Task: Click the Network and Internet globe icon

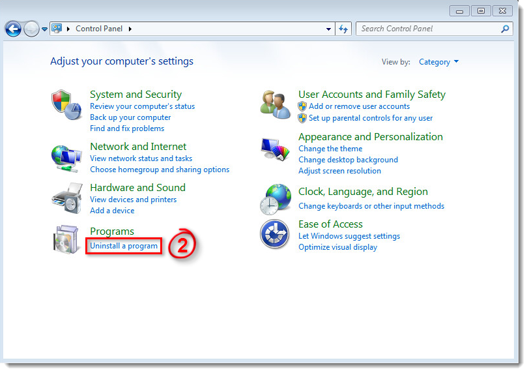Action: point(66,158)
